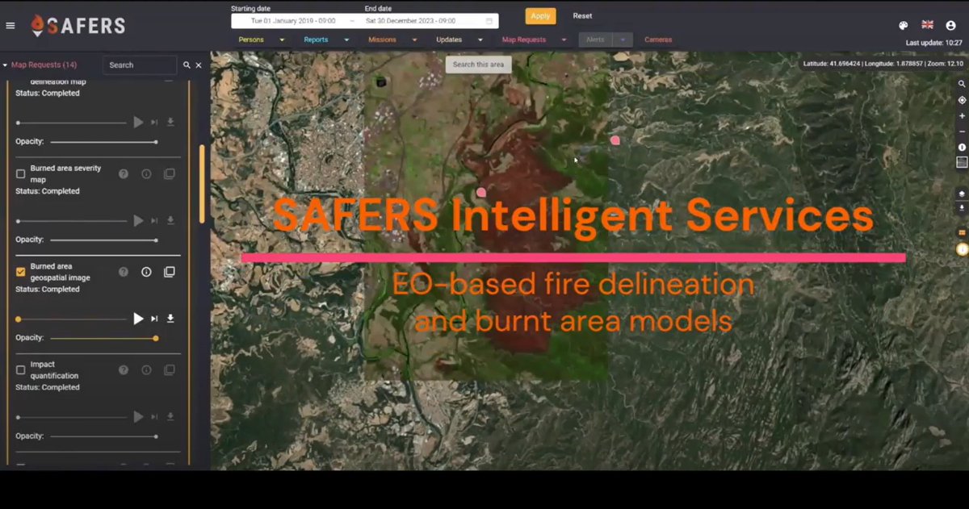The width and height of the screenshot is (969, 509).
Task: Copy the Burned area geospatial image request
Action: tap(169, 272)
